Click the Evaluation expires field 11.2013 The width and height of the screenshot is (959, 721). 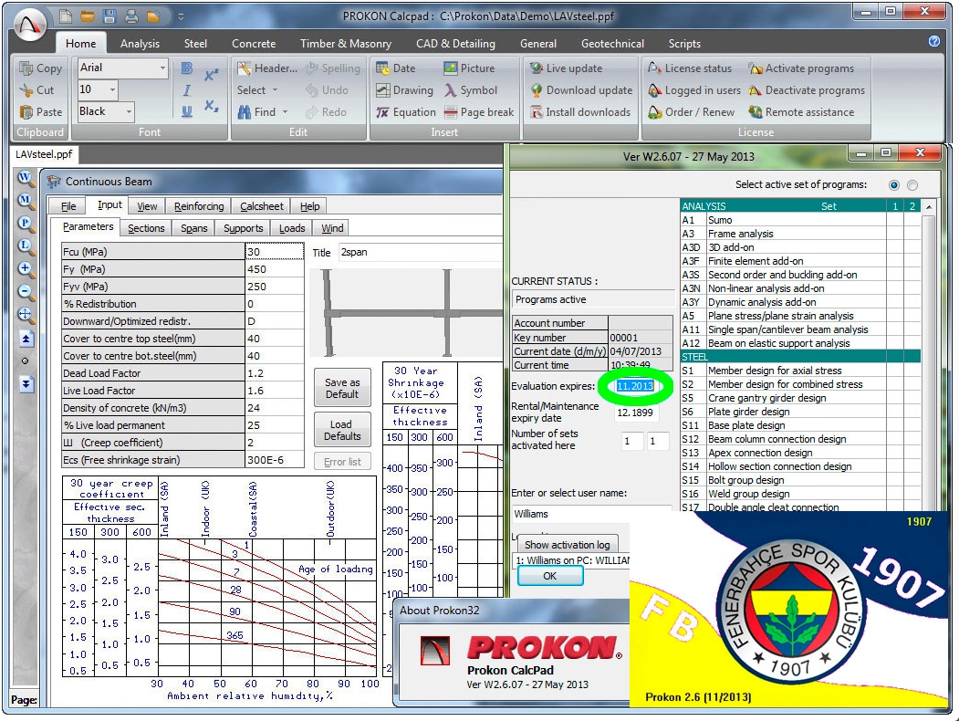tap(635, 386)
